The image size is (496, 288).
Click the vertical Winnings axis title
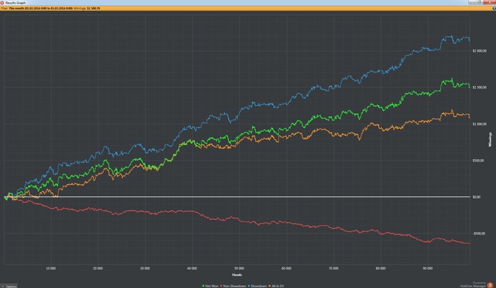[490, 140]
